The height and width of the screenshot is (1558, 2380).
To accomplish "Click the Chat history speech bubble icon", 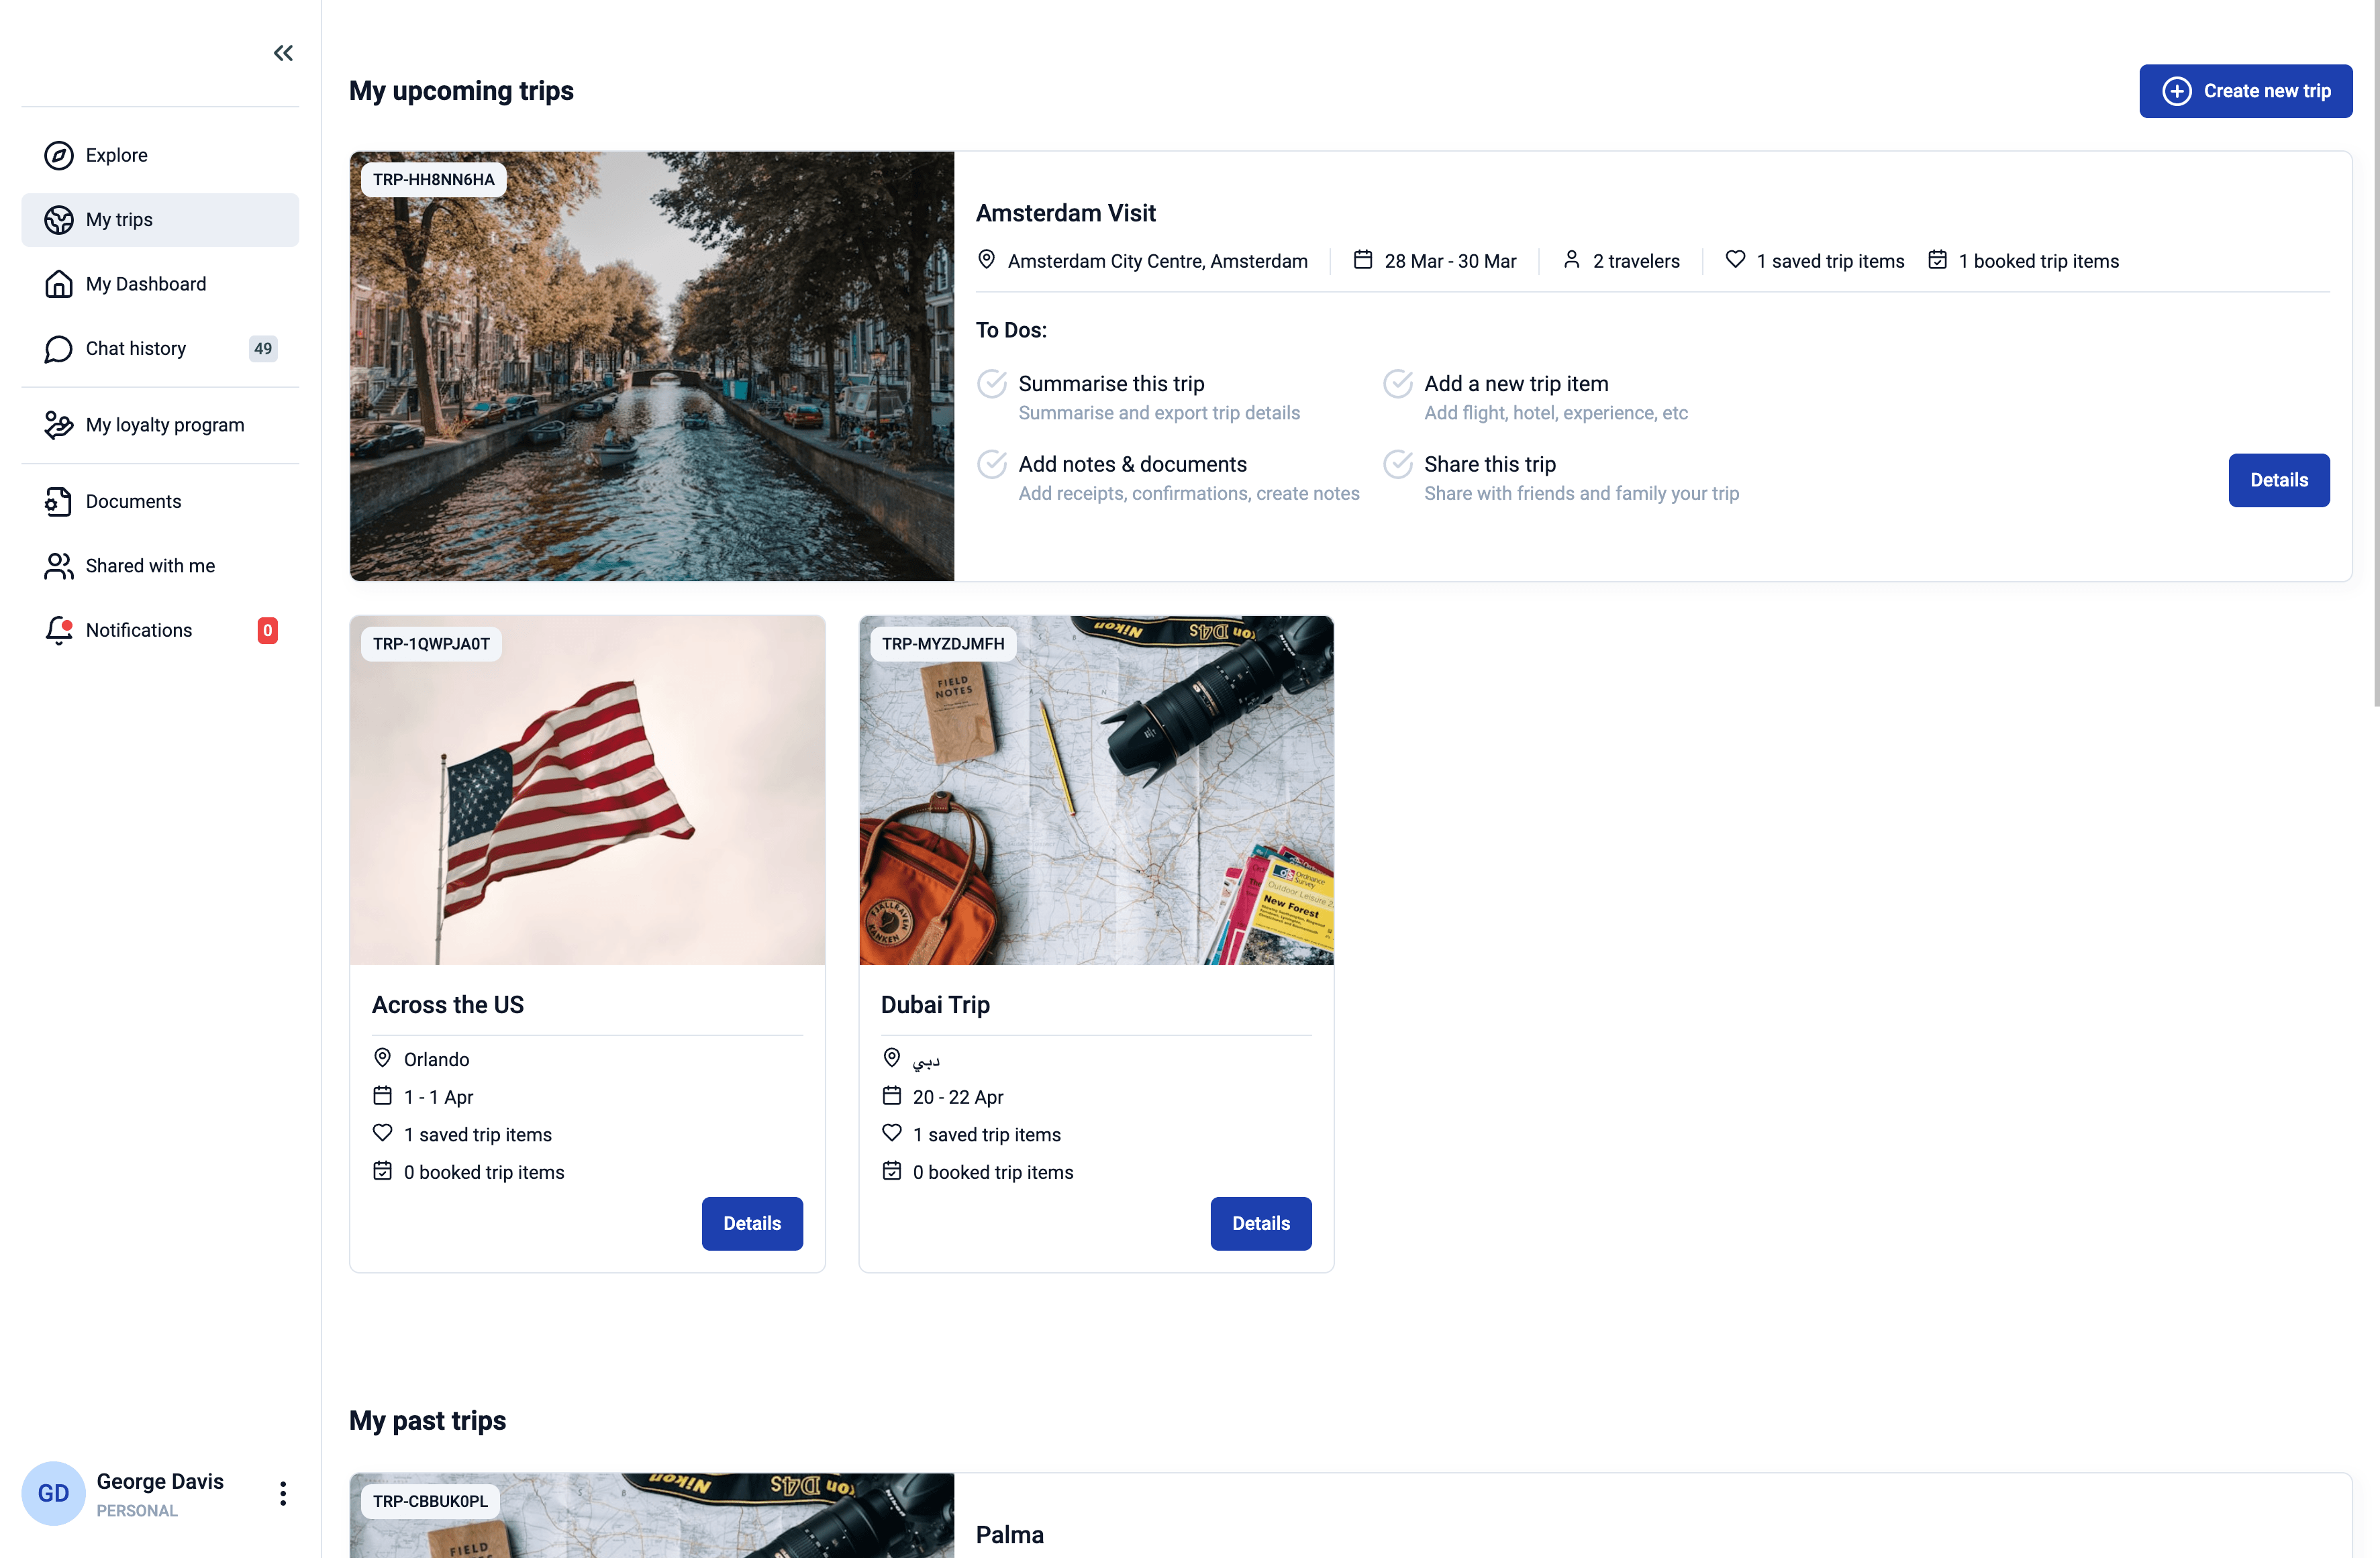I will point(59,349).
